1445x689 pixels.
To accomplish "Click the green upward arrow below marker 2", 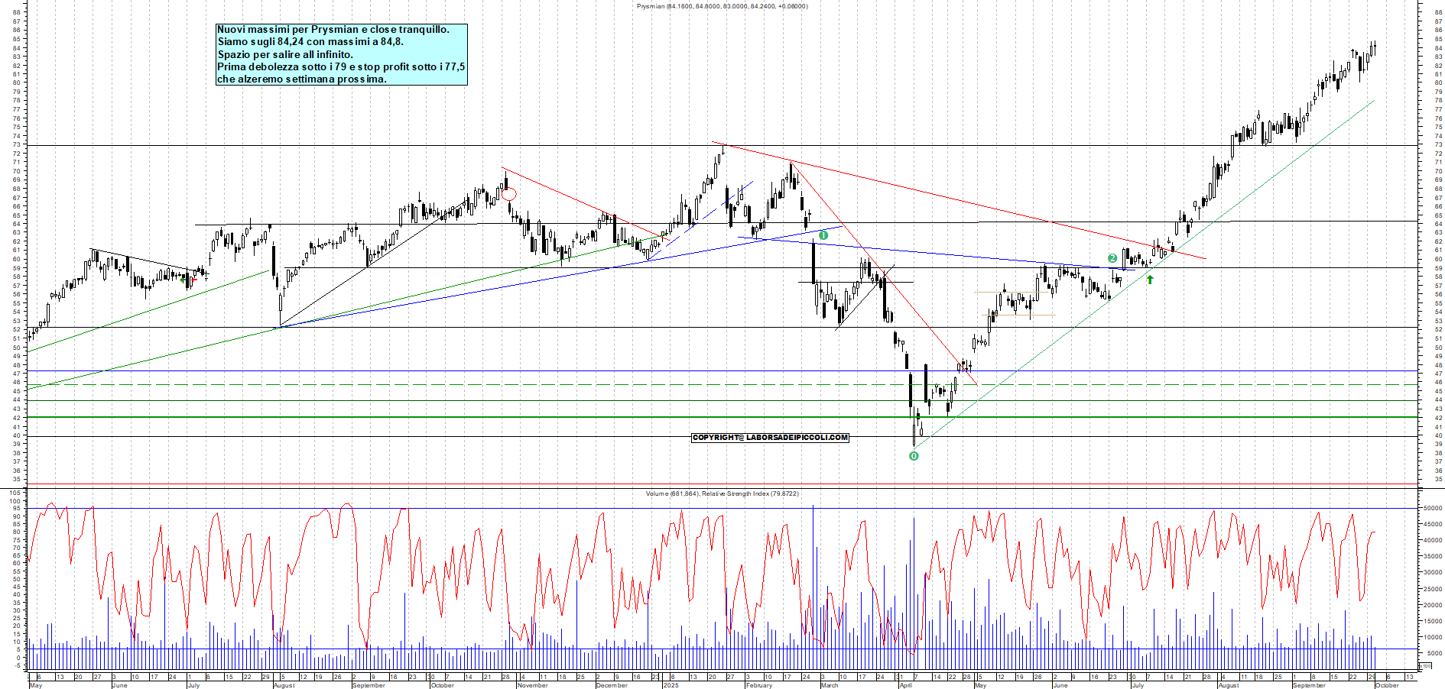I will point(1150,280).
